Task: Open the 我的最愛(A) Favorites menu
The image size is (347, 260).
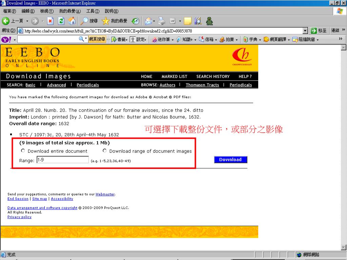Action: pos(70,11)
